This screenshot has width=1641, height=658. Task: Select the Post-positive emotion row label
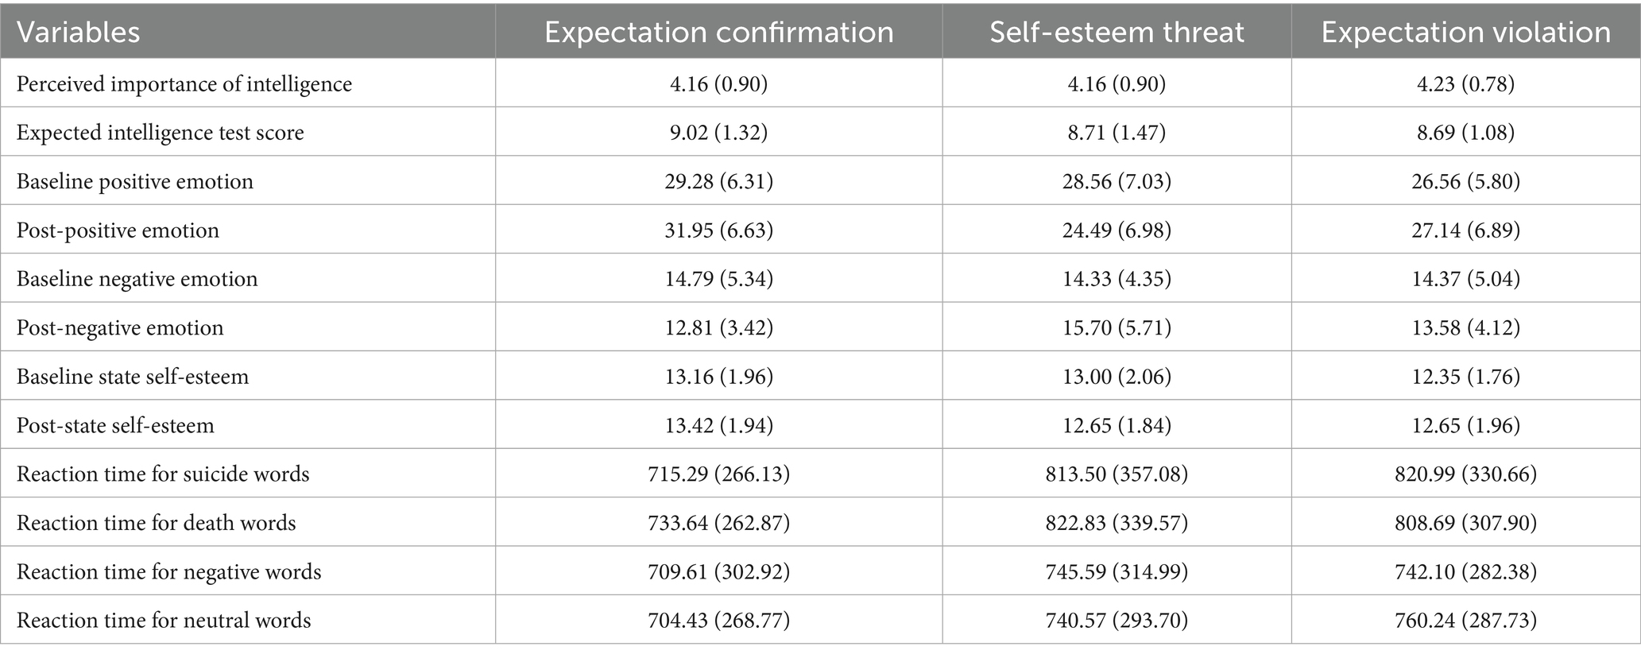(118, 230)
